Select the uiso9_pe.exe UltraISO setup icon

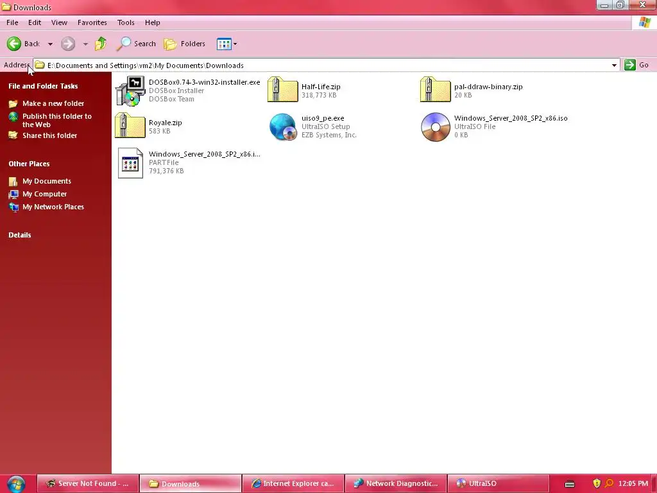pyautogui.click(x=283, y=127)
